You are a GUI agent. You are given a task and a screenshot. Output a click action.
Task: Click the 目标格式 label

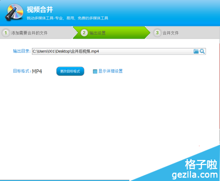pyautogui.click(x=22, y=71)
